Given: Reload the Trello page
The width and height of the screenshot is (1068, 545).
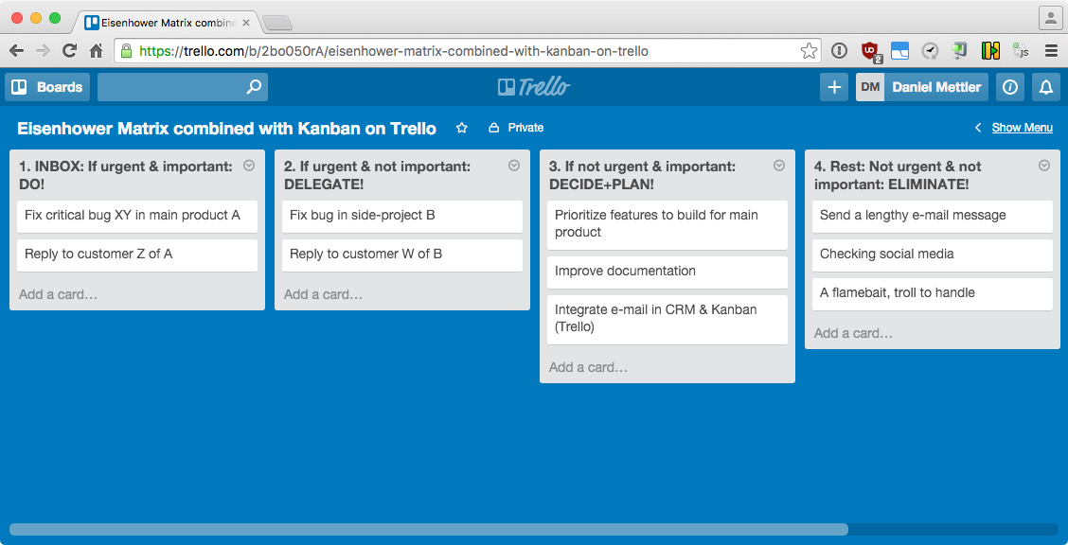Looking at the screenshot, I should click(x=69, y=50).
